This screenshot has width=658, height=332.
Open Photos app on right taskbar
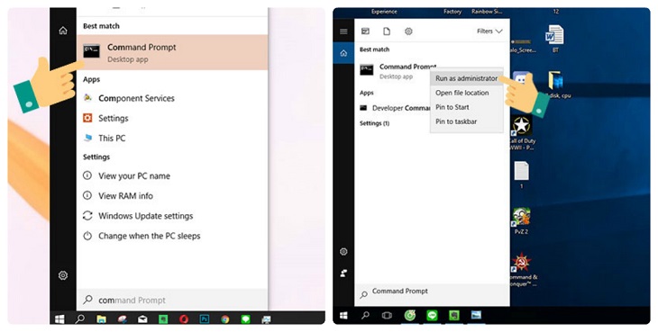pyautogui.click(x=476, y=315)
